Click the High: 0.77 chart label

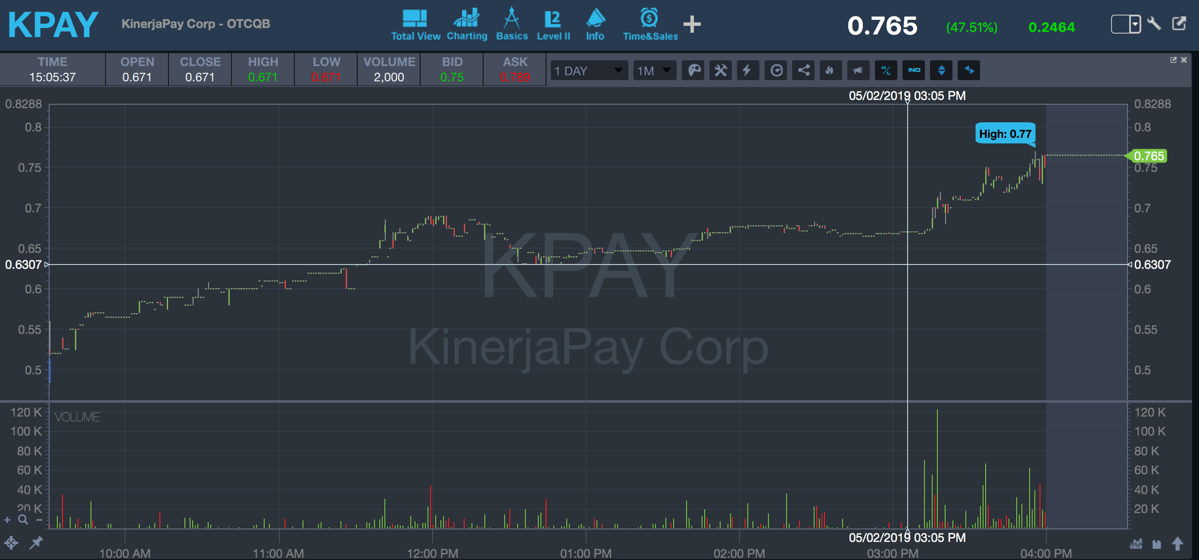tap(1005, 134)
